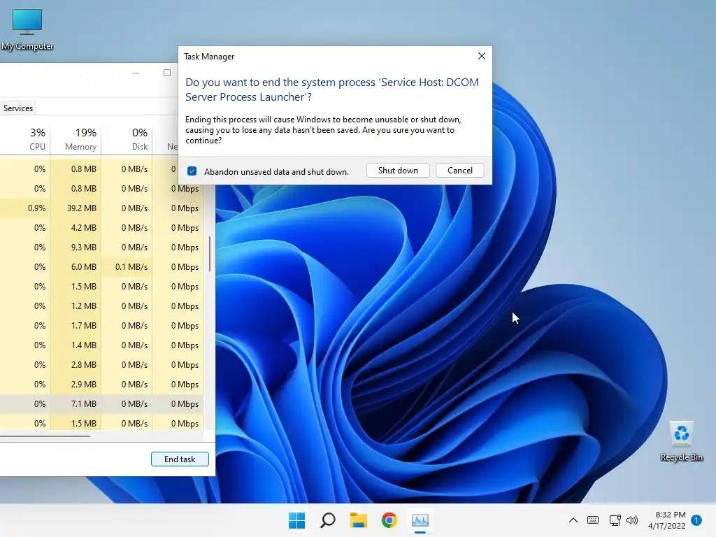The height and width of the screenshot is (537, 716).
Task: Close the Task Manager confirmation dialog
Action: point(481,56)
